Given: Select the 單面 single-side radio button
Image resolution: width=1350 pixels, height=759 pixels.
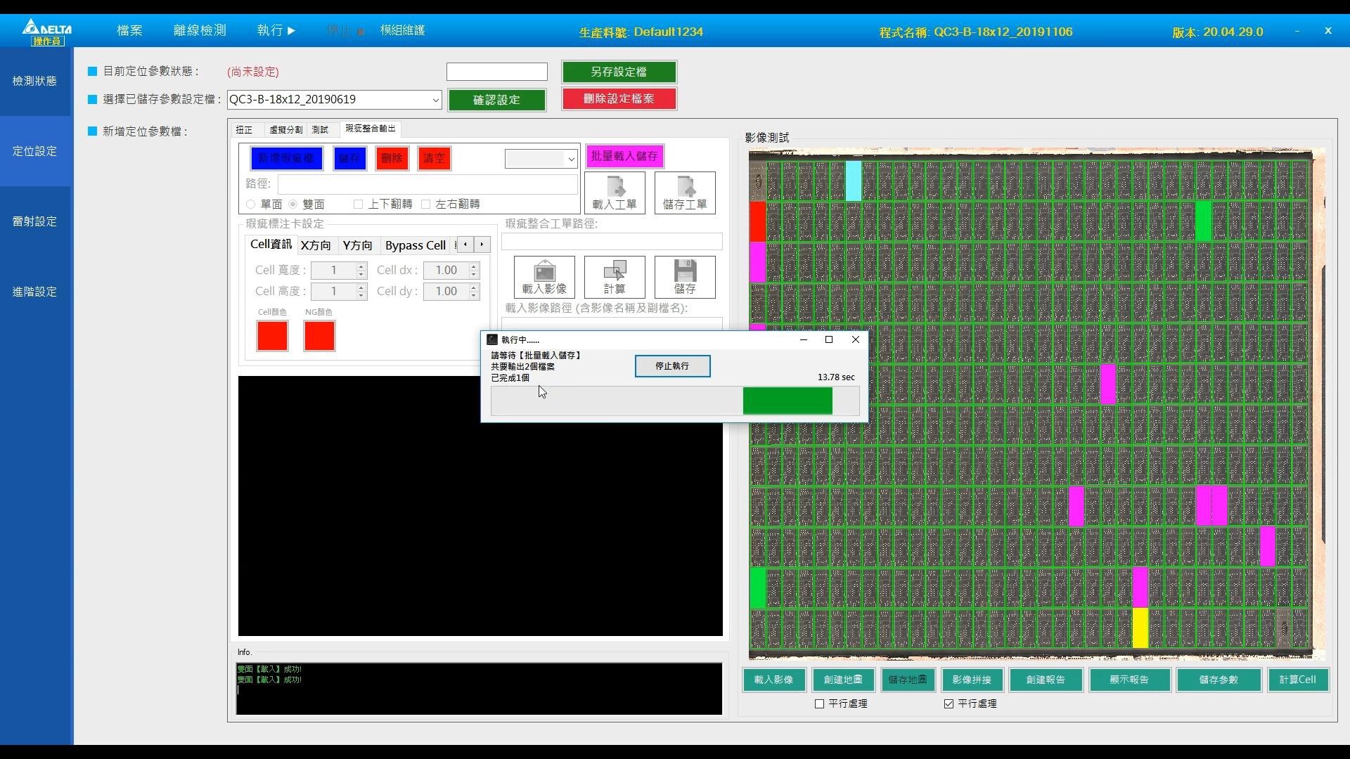Looking at the screenshot, I should pos(251,205).
